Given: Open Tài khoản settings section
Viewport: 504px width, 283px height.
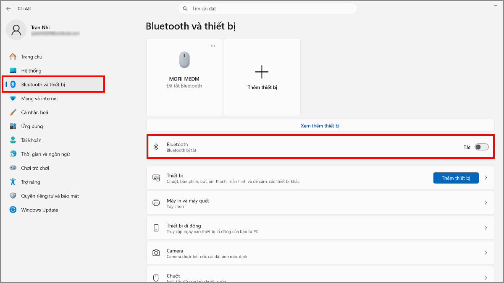Looking at the screenshot, I should 54,140.
